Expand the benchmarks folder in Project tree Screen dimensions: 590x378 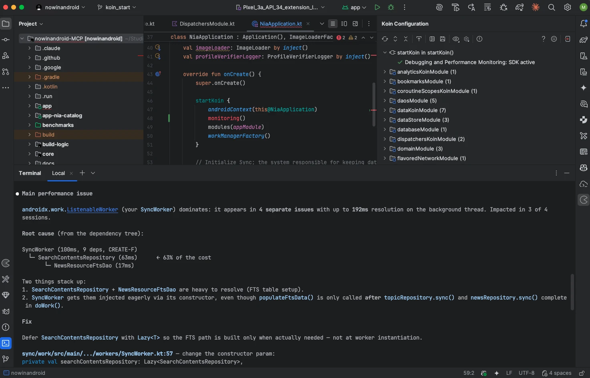[29, 125]
